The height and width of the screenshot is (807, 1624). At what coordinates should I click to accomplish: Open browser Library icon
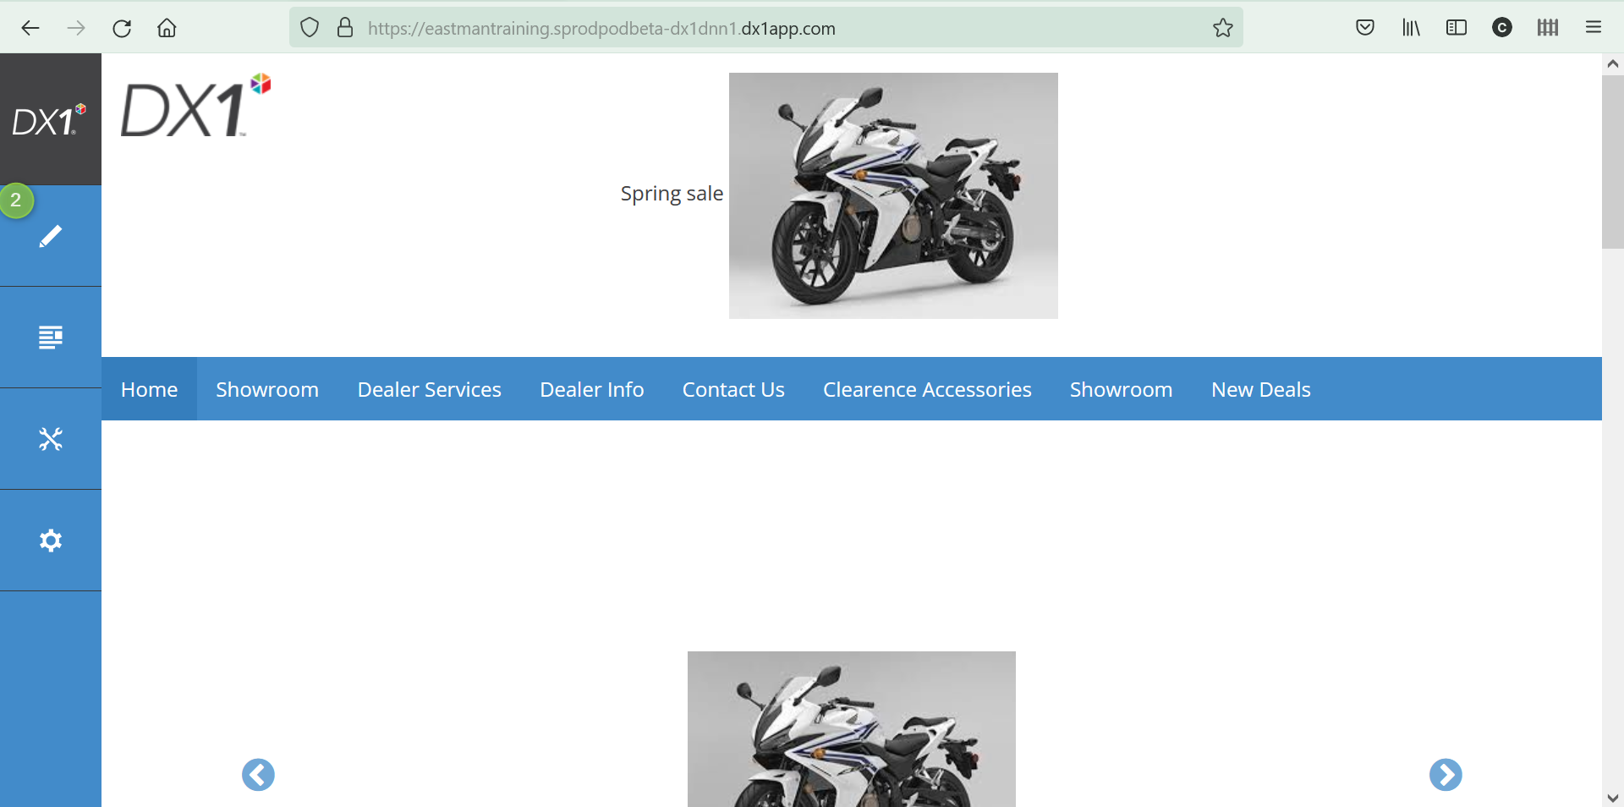coord(1411,28)
